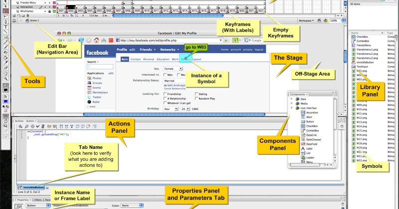Screen dimensions: 399x209
Task: Open the Color dropdown set to None
Action: coord(132,205)
